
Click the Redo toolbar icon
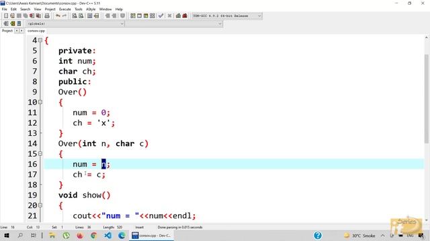(64, 16)
